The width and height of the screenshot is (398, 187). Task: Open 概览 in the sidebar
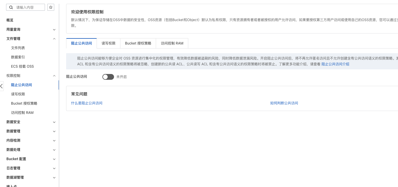pos(10,20)
